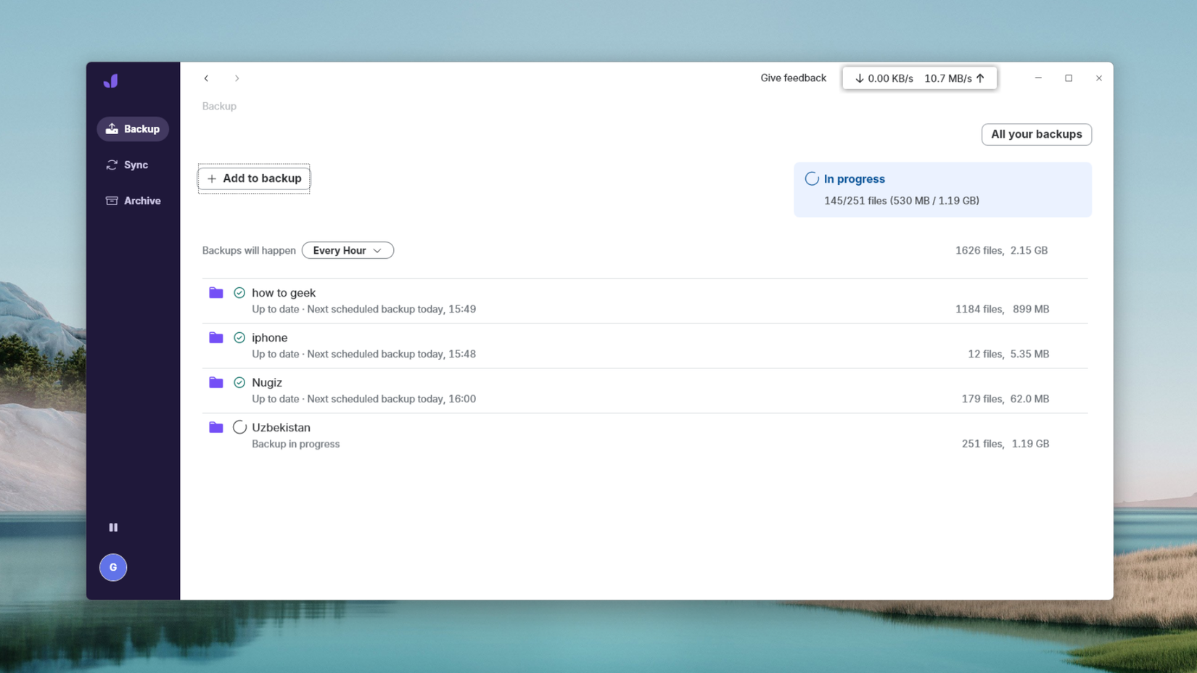1197x673 pixels.
Task: Pause backups using the sidebar pause button
Action: pyautogui.click(x=113, y=527)
